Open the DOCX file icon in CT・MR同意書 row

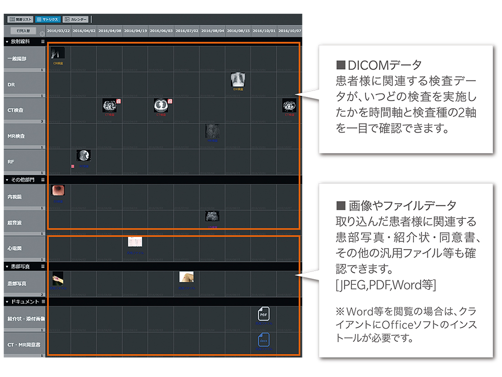[x=263, y=340]
